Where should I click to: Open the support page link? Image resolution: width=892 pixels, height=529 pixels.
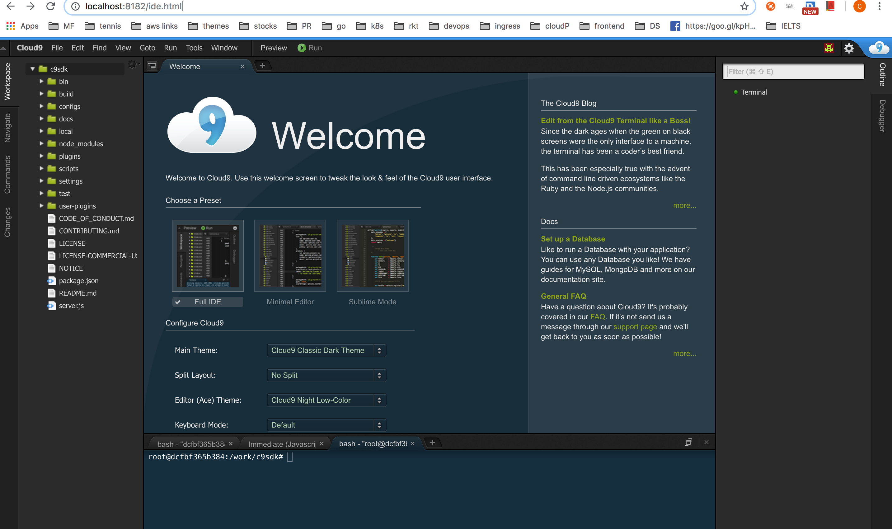pyautogui.click(x=635, y=326)
